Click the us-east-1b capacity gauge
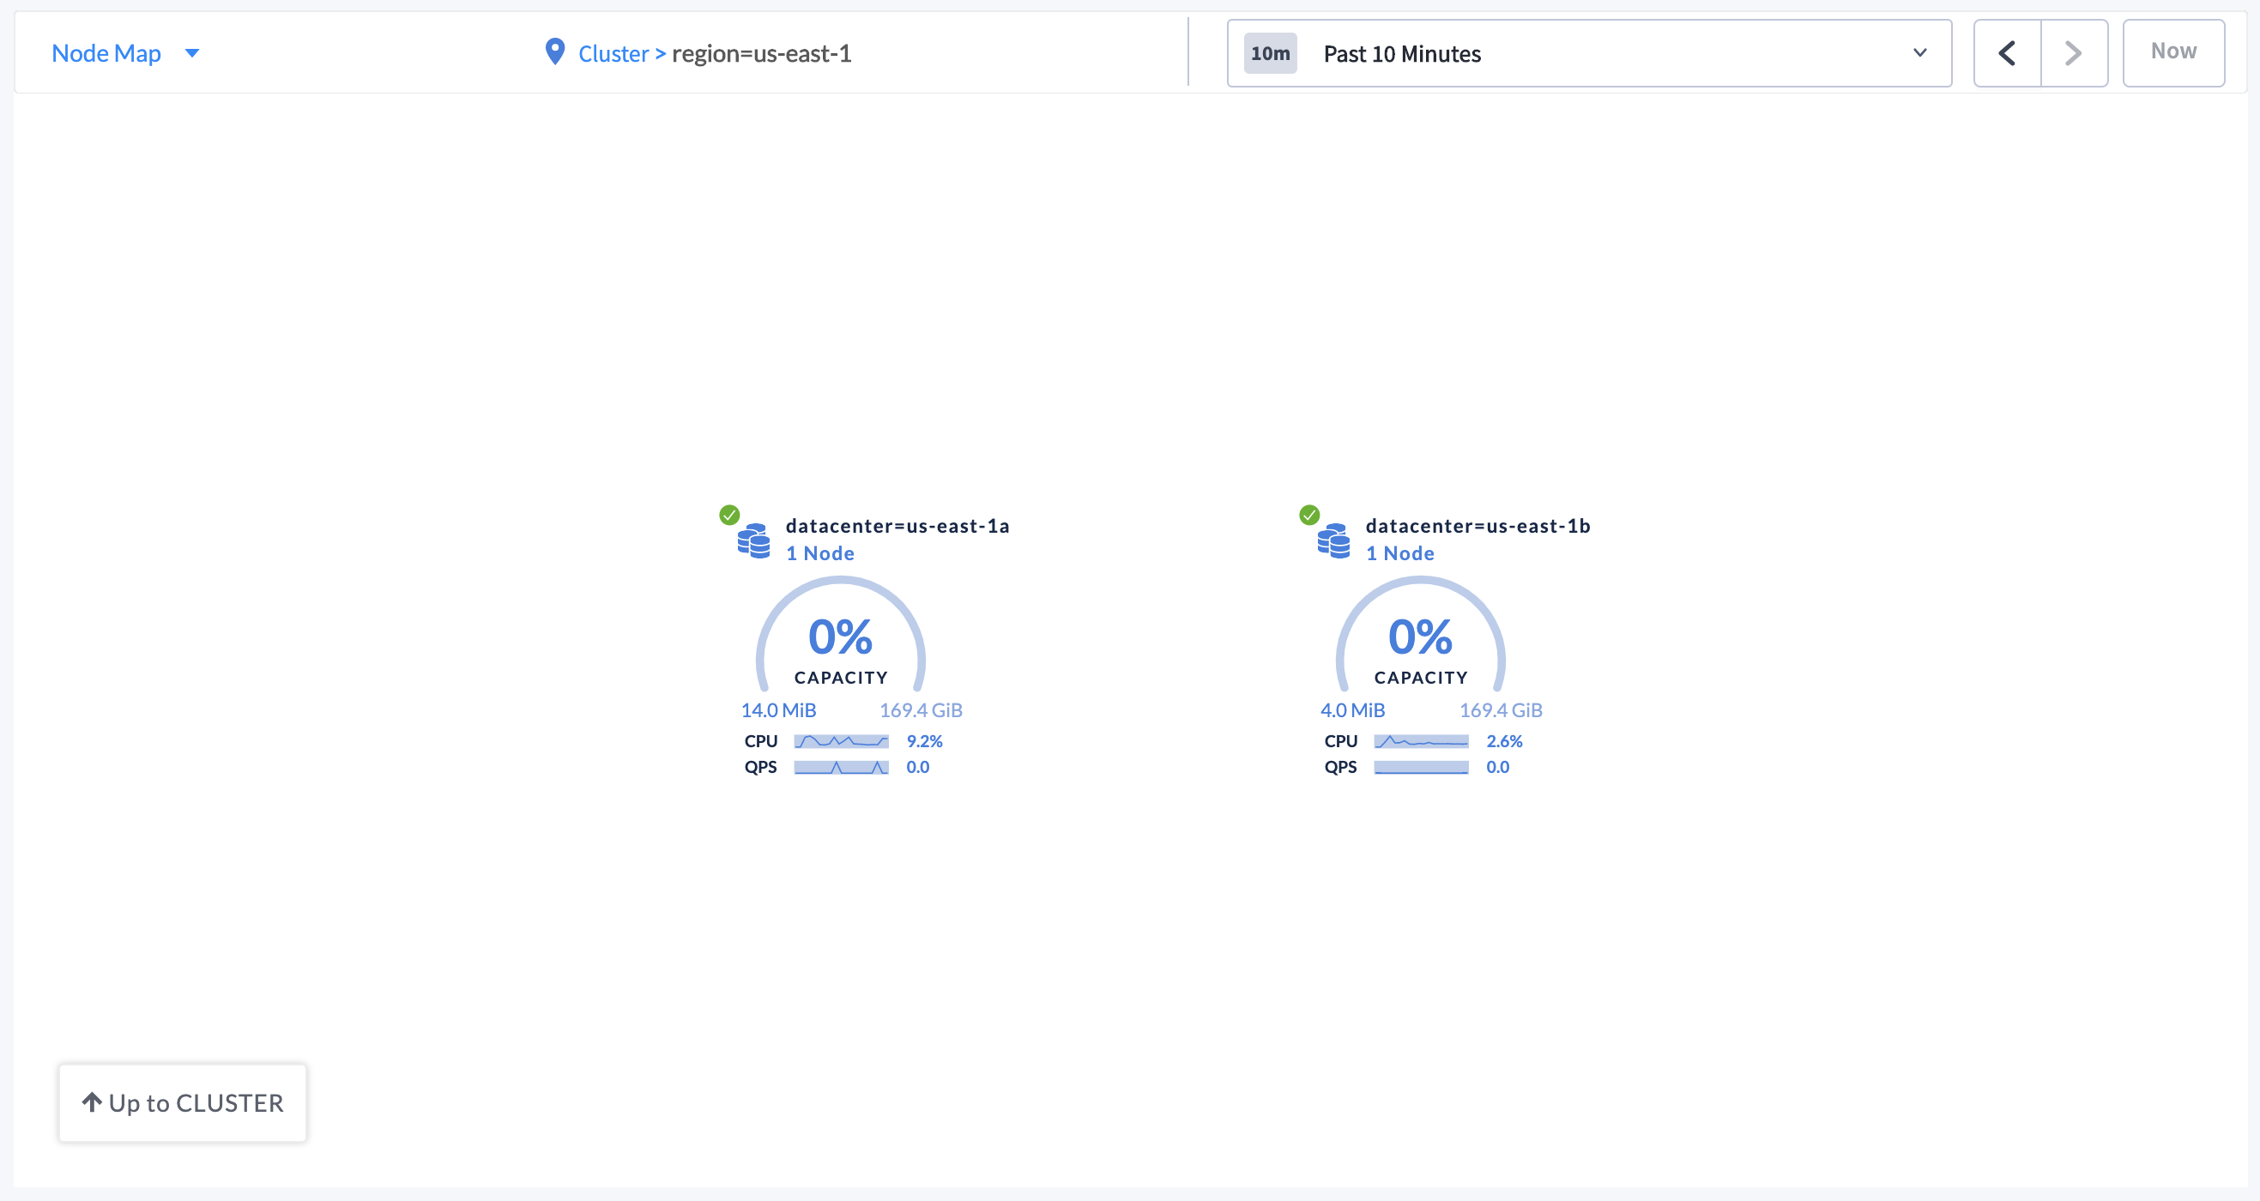This screenshot has width=2260, height=1201. coord(1420,641)
